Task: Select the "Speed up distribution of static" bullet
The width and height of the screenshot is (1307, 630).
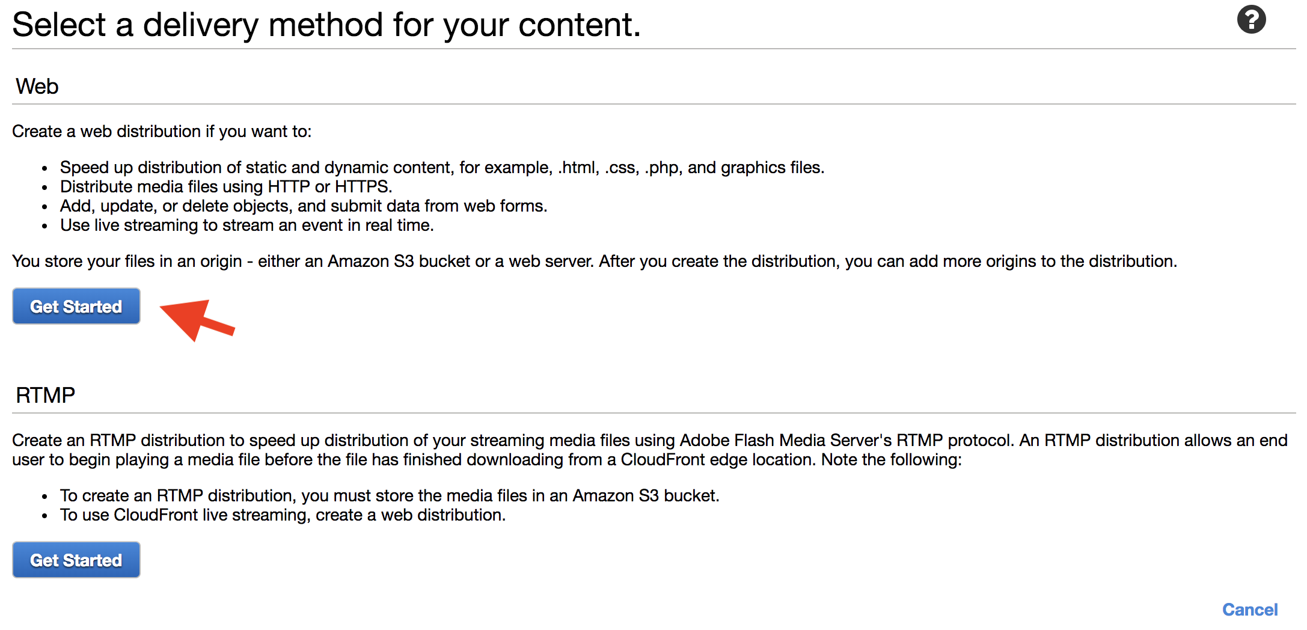Action: 442,168
